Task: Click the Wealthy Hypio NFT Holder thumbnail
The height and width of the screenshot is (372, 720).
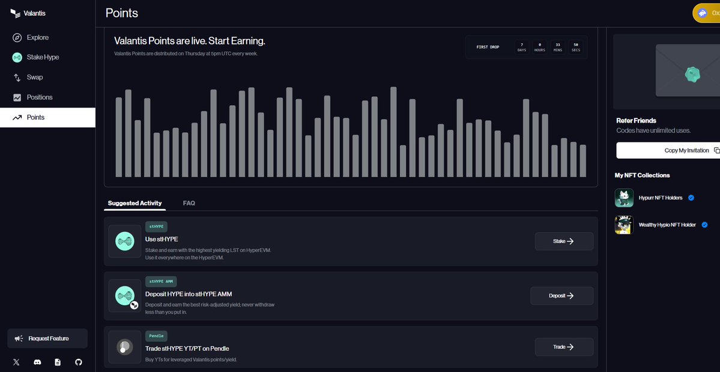Action: pos(624,225)
